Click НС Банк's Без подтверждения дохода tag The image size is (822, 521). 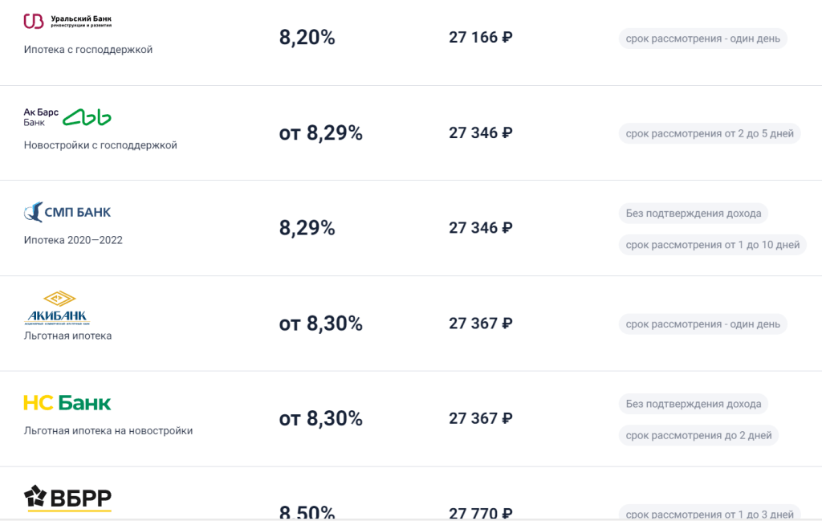coord(693,404)
